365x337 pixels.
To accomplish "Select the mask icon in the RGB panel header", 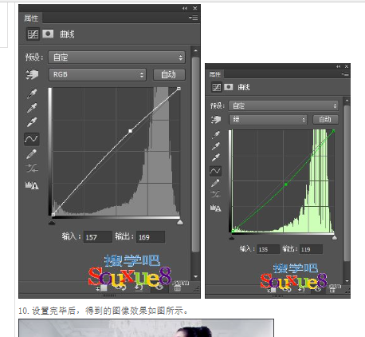I will (48, 34).
